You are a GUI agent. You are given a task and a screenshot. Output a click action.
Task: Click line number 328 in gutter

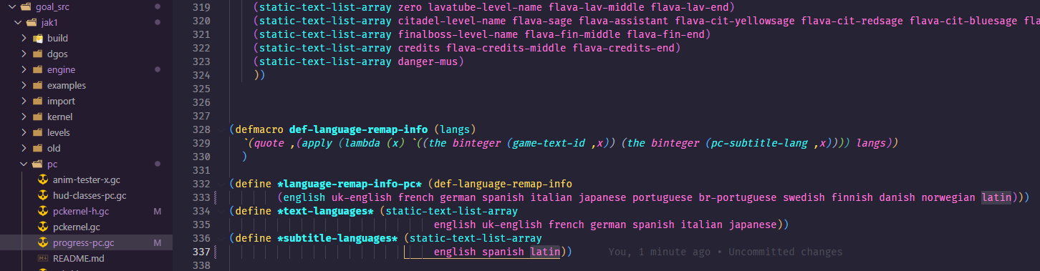point(202,129)
